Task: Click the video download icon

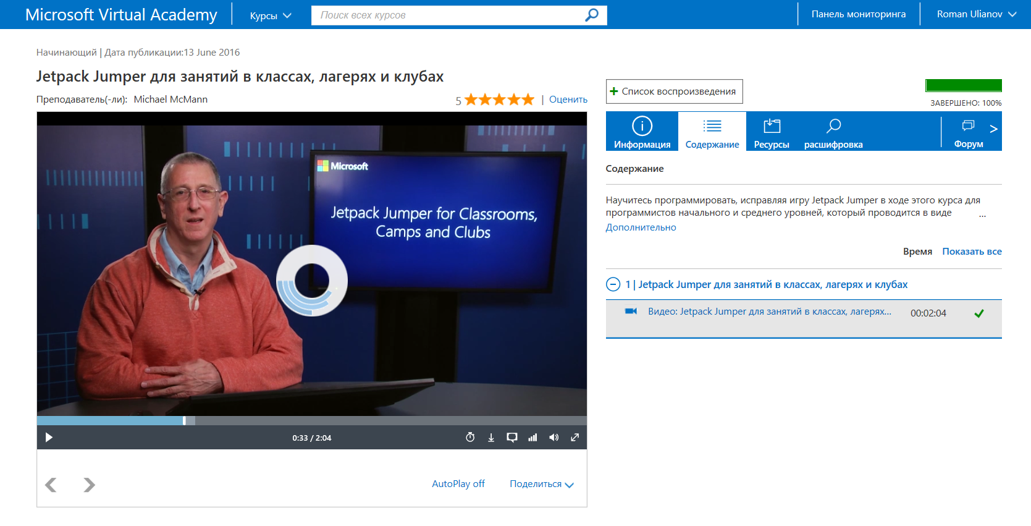Action: (x=491, y=438)
